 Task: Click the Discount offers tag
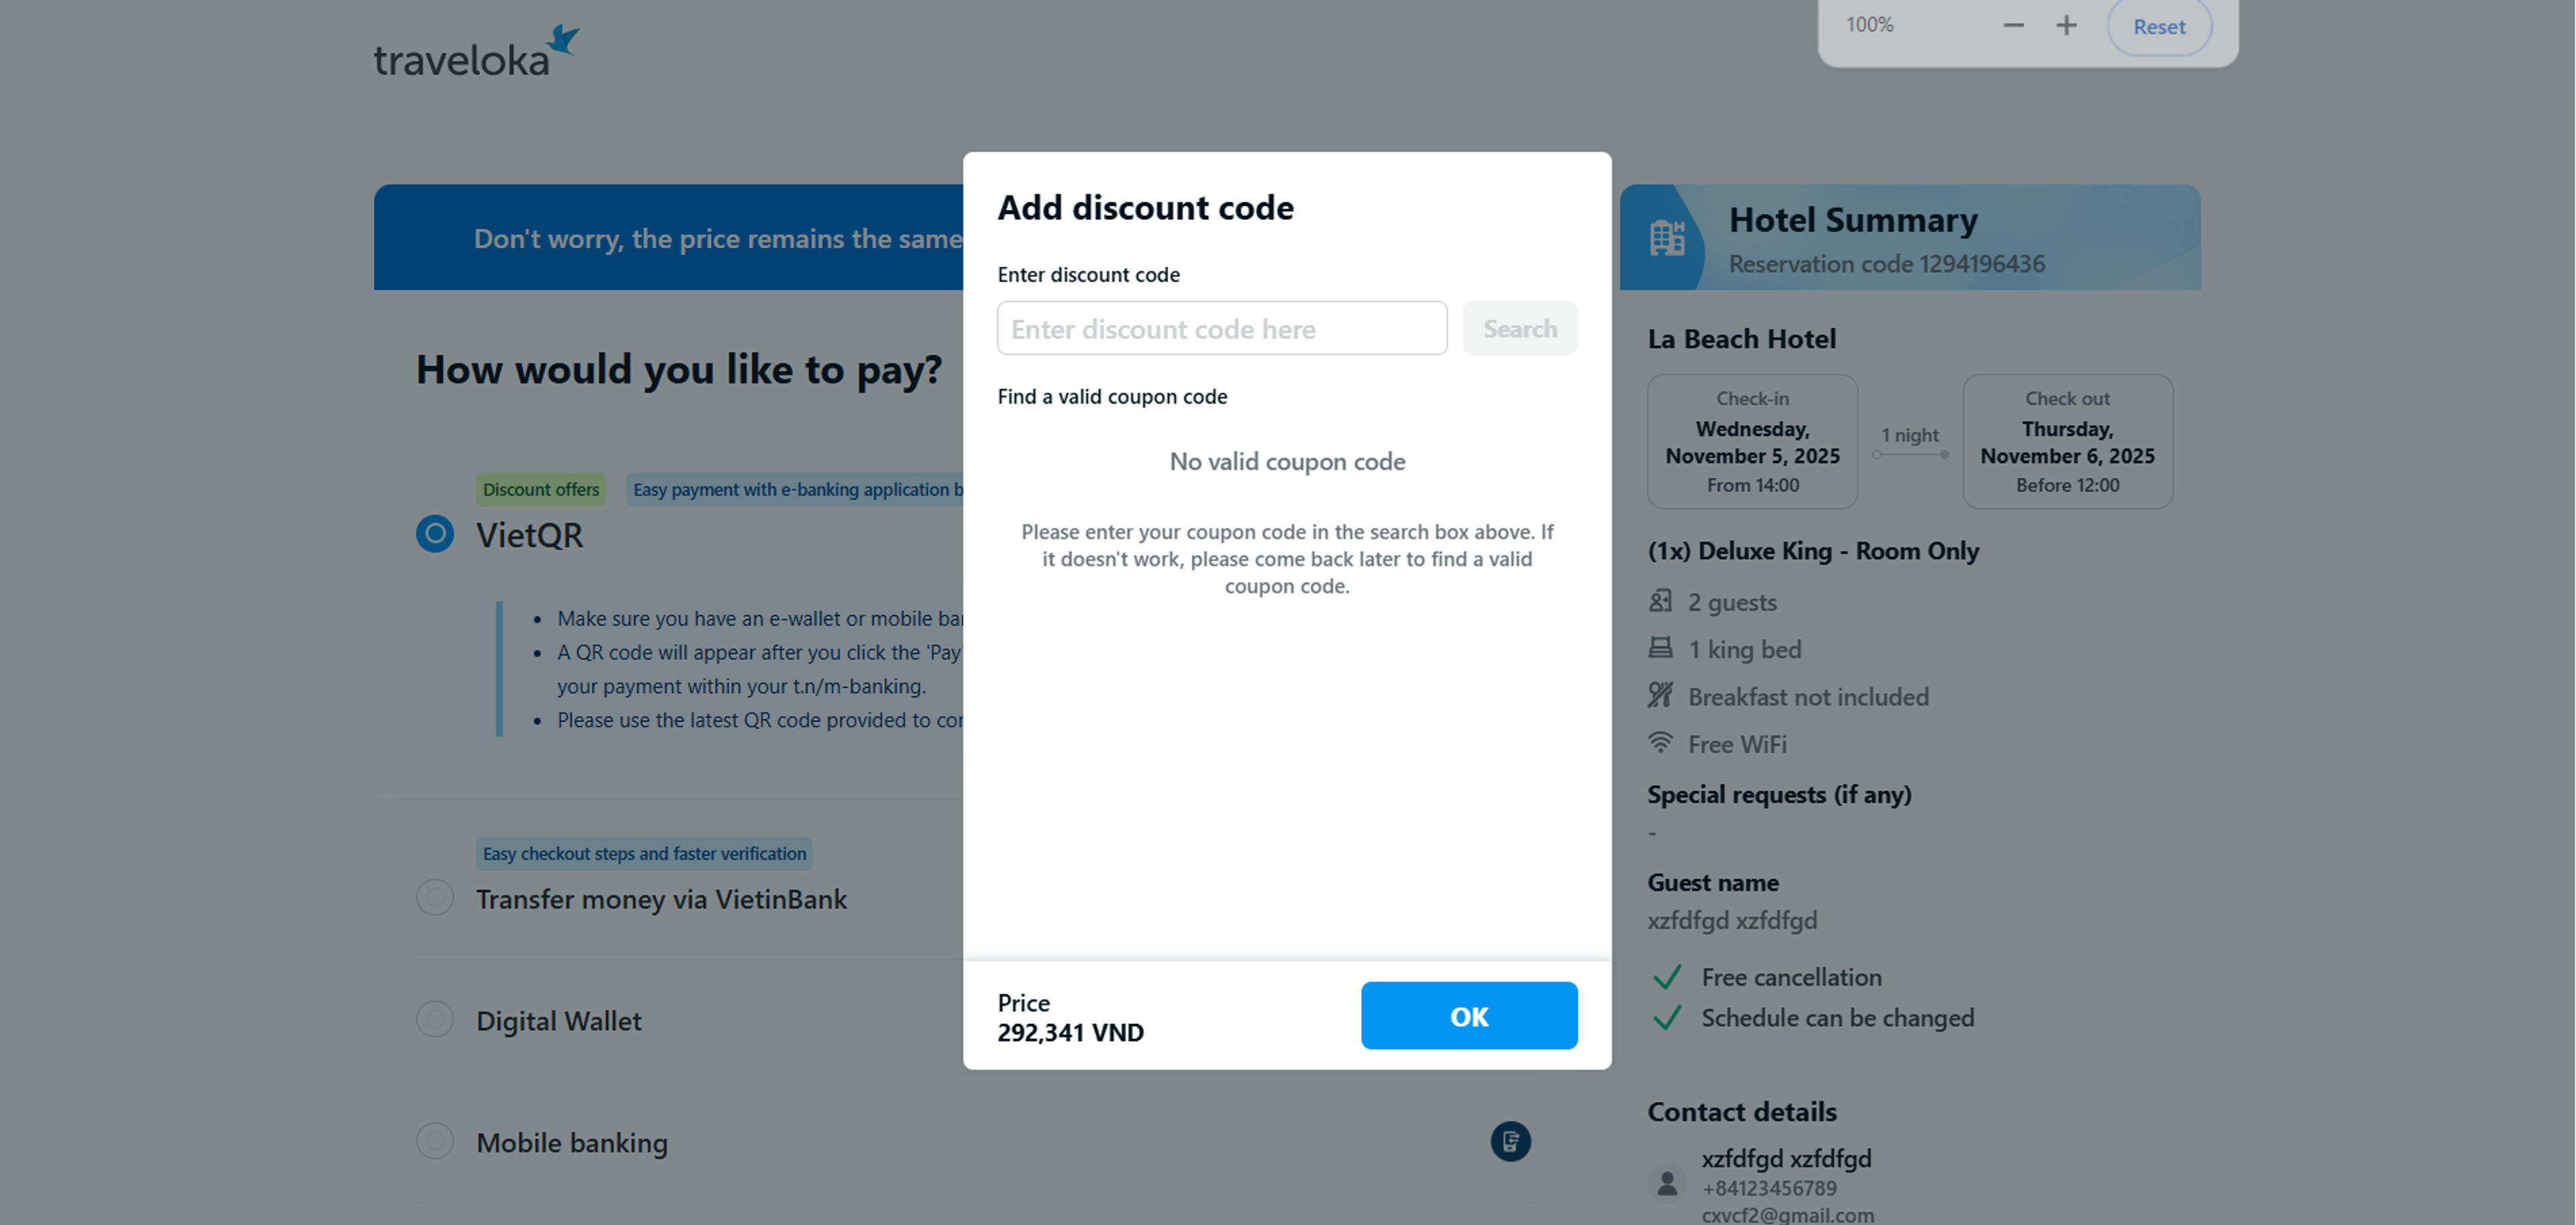point(540,489)
